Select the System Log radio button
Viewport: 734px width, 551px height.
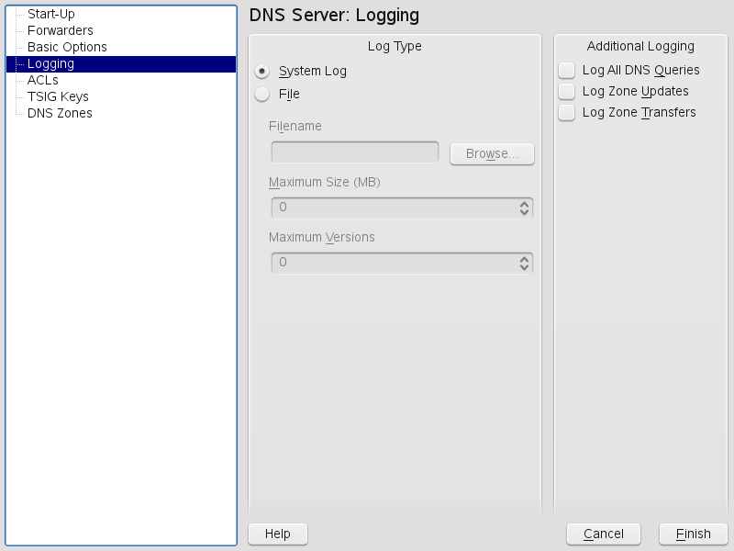click(262, 71)
